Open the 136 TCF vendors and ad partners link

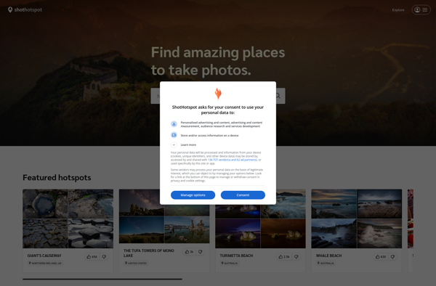pyautogui.click(x=233, y=160)
